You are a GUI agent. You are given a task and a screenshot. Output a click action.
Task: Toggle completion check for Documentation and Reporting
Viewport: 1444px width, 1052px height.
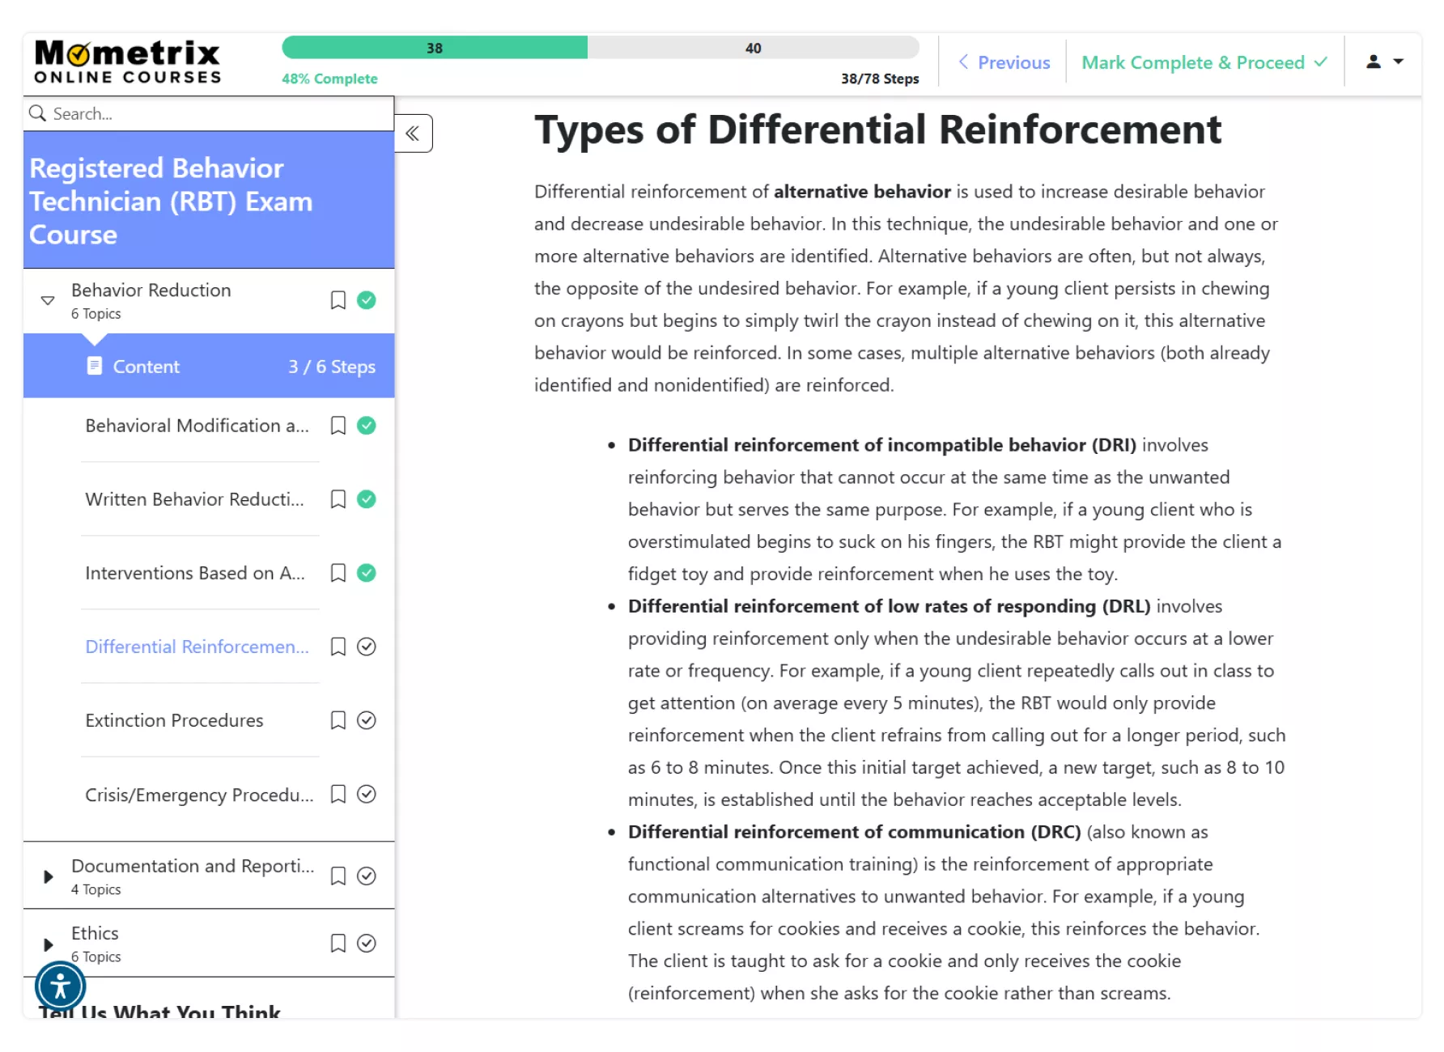point(367,876)
